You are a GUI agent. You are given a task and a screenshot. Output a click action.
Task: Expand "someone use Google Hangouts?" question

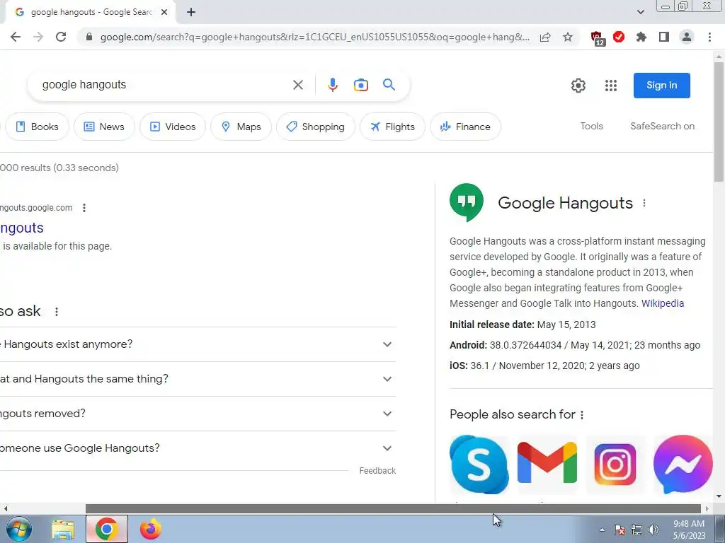pyautogui.click(x=198, y=448)
